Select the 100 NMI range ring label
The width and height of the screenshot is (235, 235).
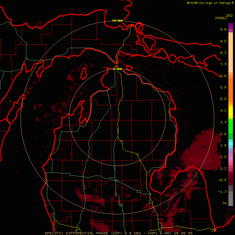pyautogui.click(x=117, y=21)
